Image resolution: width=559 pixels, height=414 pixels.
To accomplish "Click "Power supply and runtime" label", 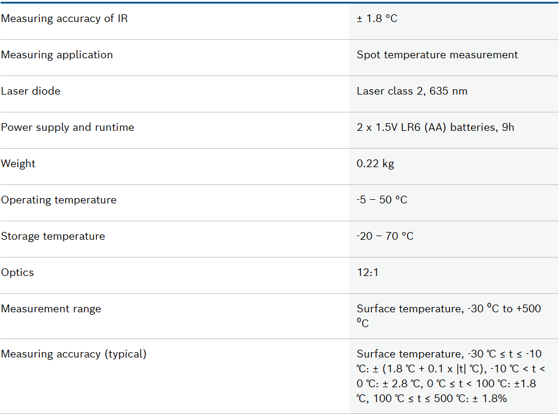I will (x=68, y=127).
